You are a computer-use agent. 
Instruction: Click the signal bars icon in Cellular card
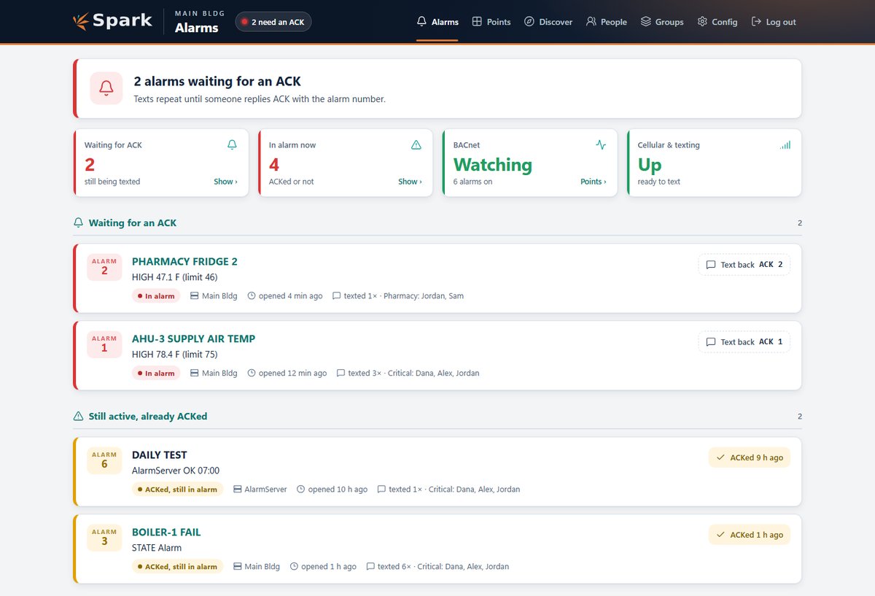click(785, 145)
